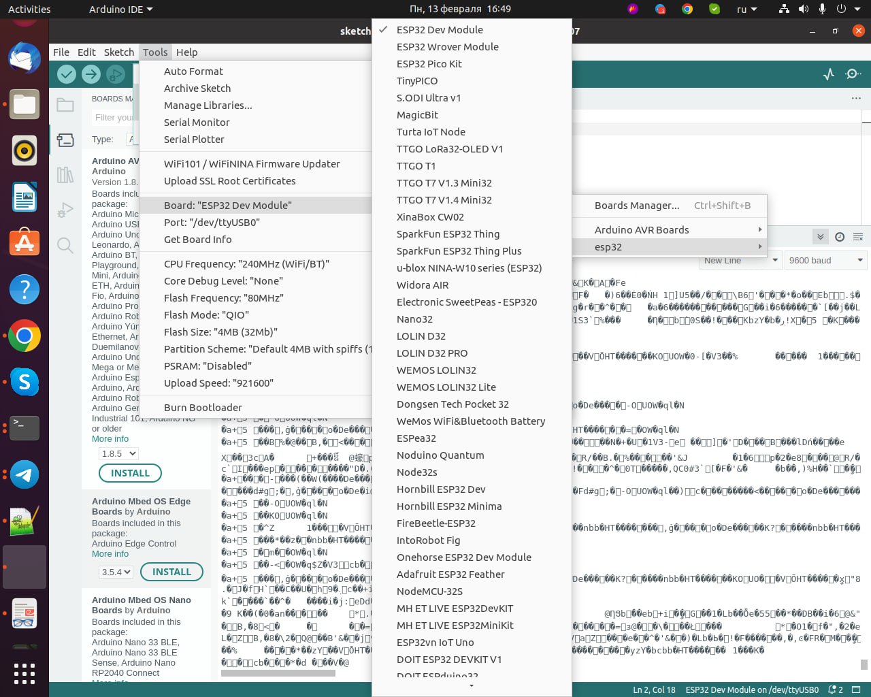Install Arduino Mbed OS Edge Boards

pyautogui.click(x=171, y=572)
